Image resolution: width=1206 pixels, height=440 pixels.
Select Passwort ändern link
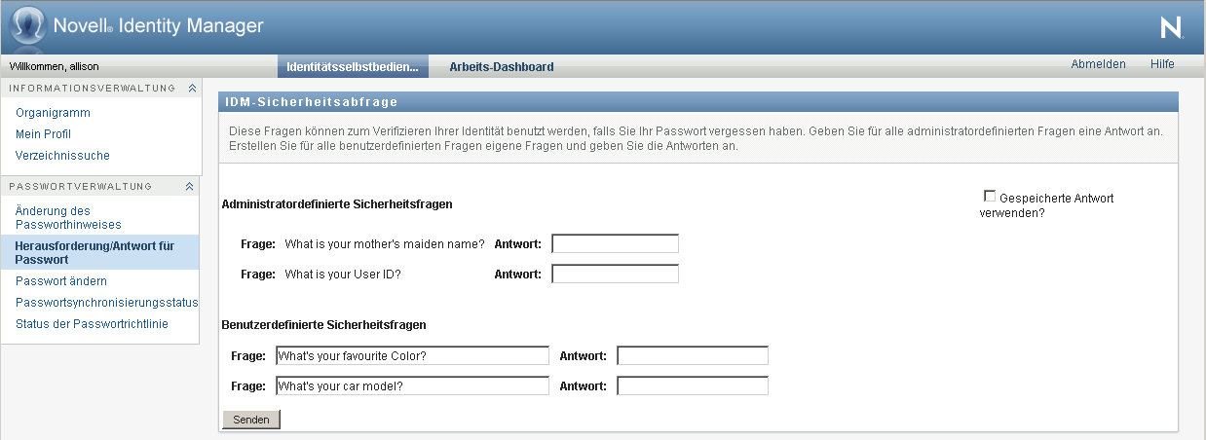tap(61, 281)
